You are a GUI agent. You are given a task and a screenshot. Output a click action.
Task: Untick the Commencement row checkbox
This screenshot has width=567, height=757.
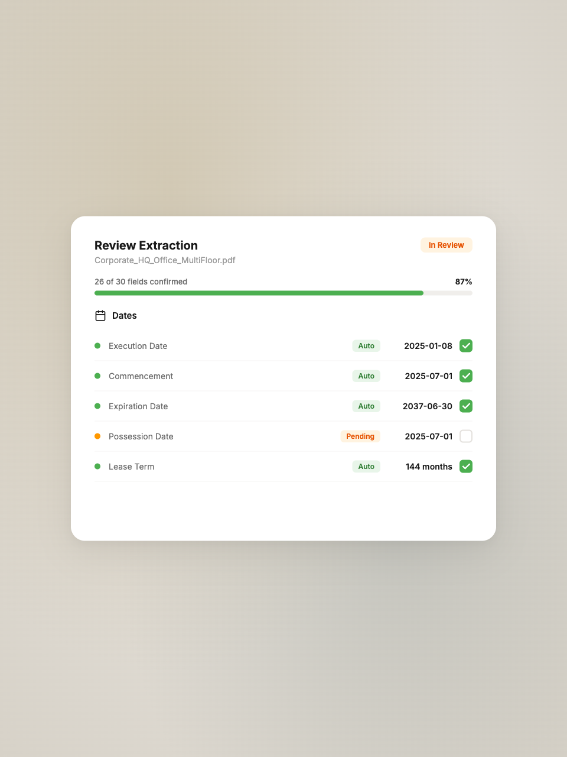click(466, 376)
